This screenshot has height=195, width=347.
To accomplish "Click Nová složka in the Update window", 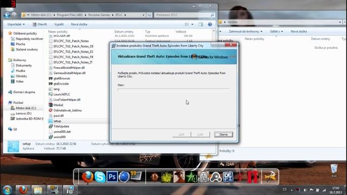I will 299,31.
